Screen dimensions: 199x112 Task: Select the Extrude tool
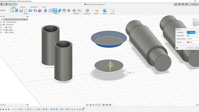16,11
